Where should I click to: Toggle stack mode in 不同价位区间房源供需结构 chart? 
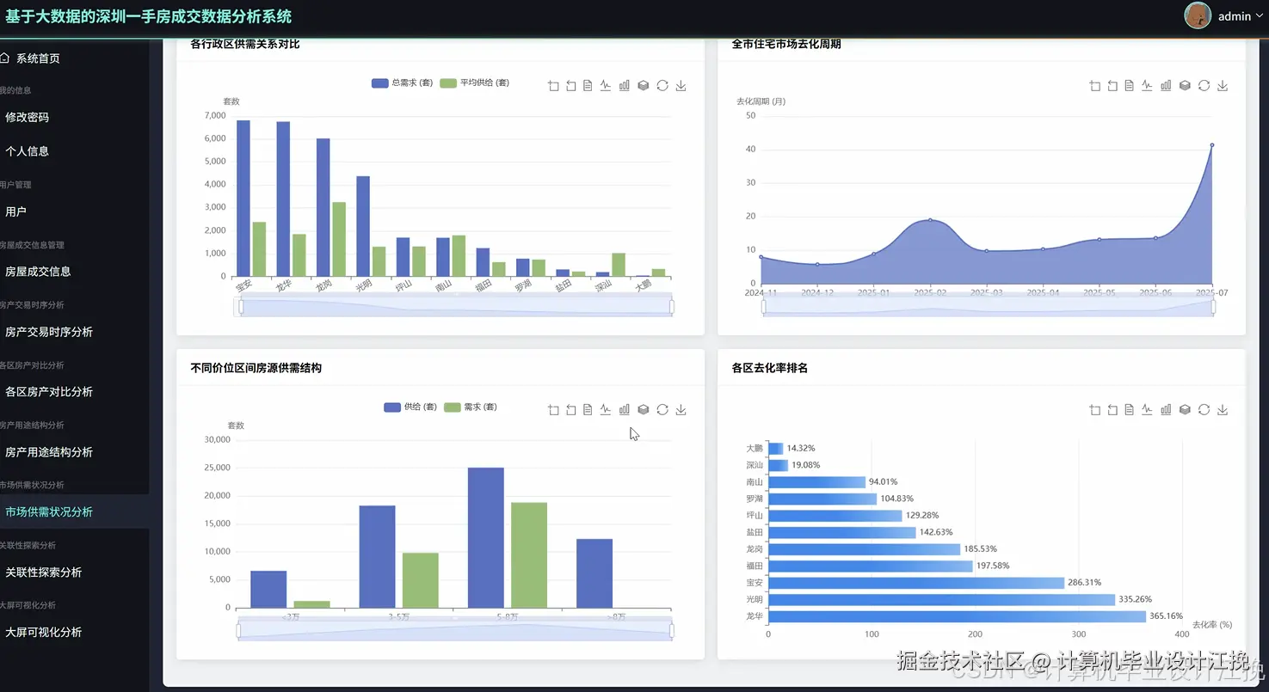(643, 410)
